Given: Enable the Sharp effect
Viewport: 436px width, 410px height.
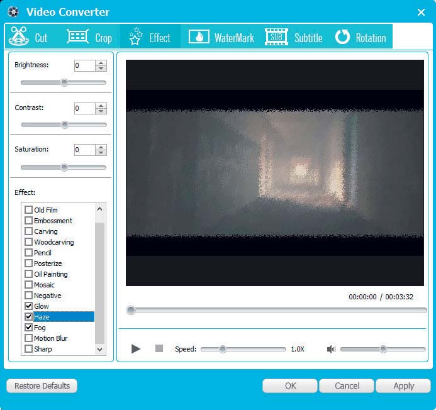Looking at the screenshot, I should pos(29,348).
